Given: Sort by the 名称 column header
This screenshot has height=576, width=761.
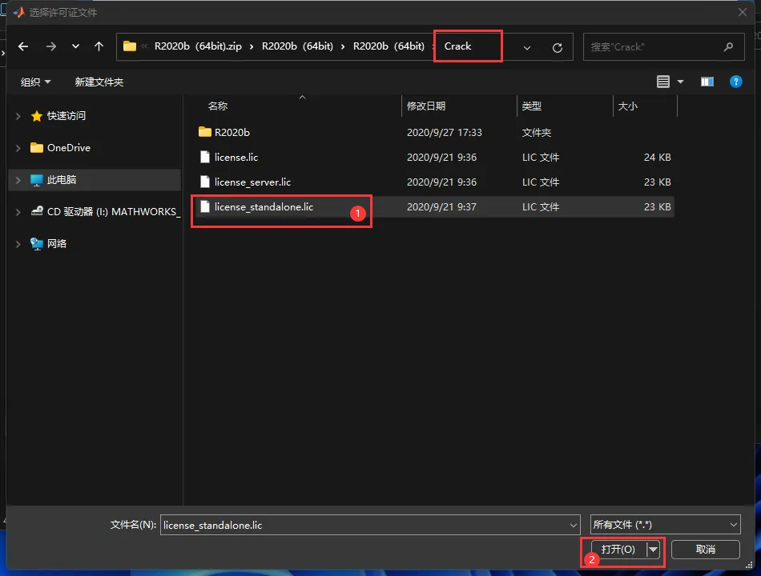Looking at the screenshot, I should (217, 106).
